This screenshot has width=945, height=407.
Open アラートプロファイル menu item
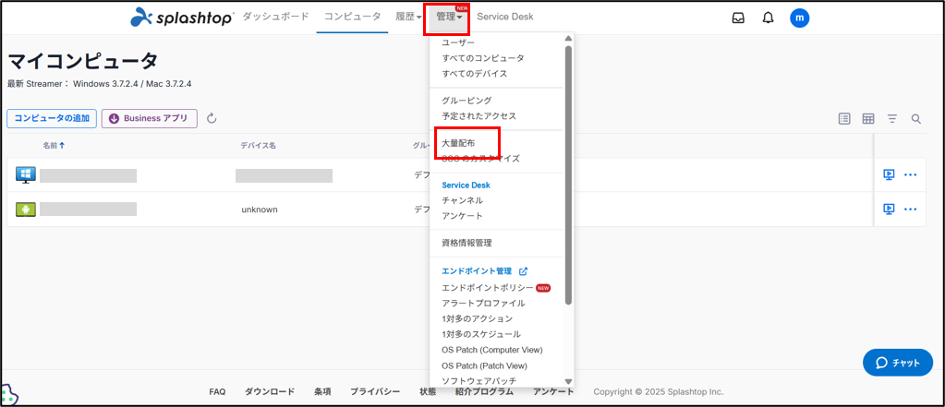click(483, 304)
